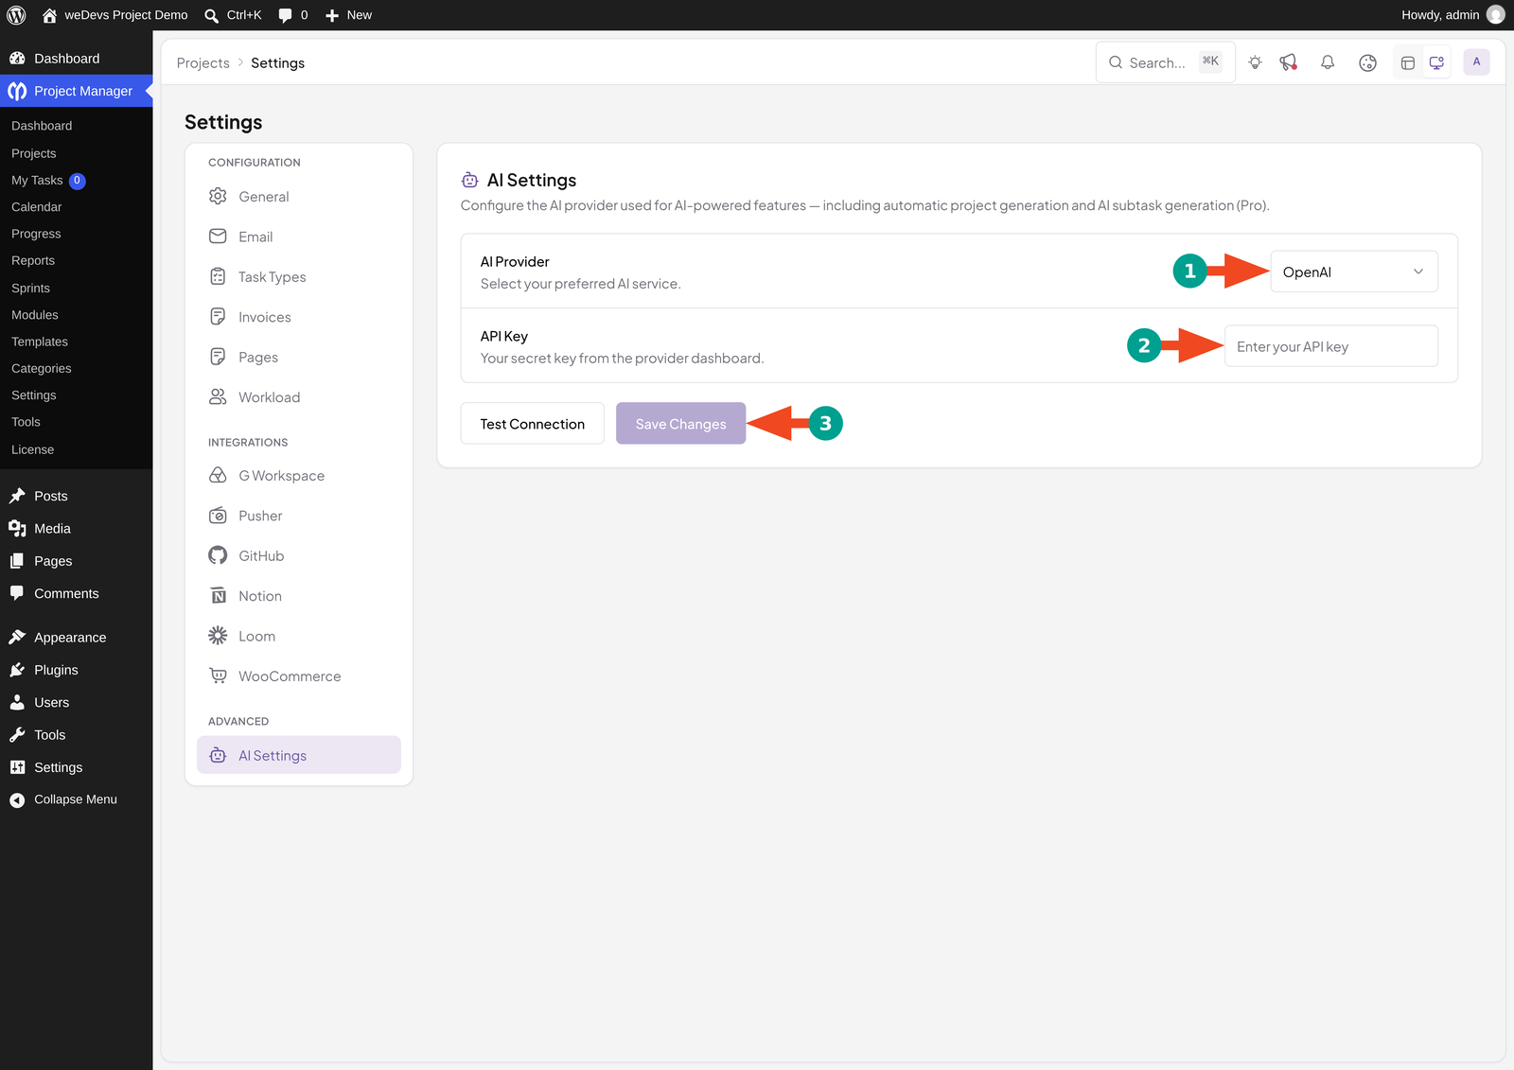
Task: Open G Workspace integration
Action: (x=298, y=476)
